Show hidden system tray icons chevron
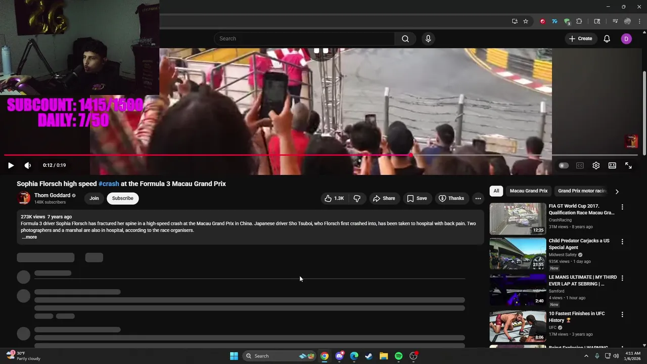This screenshot has height=364, width=647. (x=586, y=356)
